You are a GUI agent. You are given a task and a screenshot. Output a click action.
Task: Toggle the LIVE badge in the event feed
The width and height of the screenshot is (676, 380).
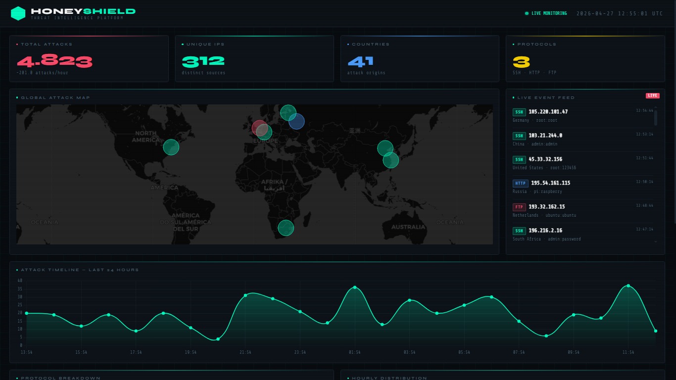[x=653, y=95]
